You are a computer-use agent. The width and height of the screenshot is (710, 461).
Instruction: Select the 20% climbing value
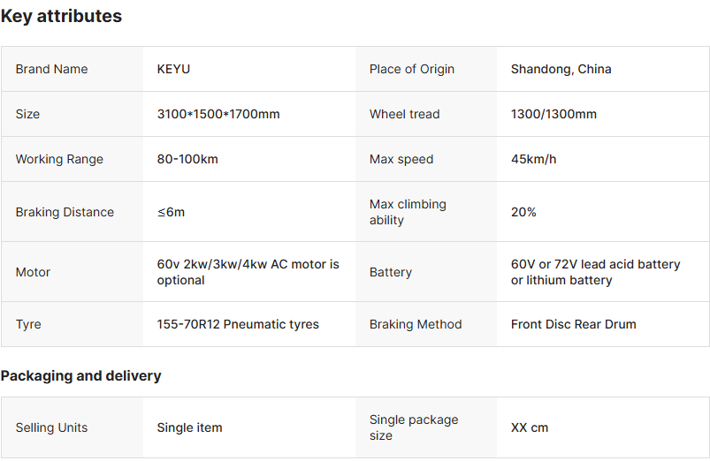point(523,212)
